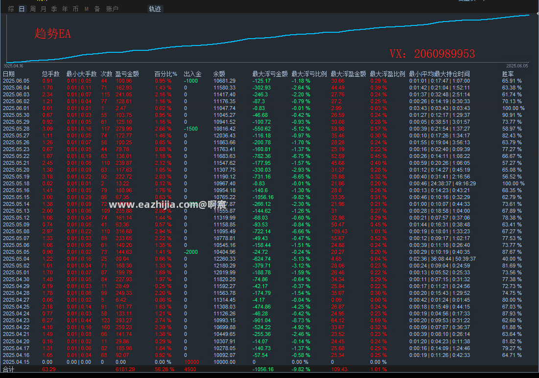Click the 56.28 % total percentage
Viewport: 539px width, 378px height.
coord(164,369)
